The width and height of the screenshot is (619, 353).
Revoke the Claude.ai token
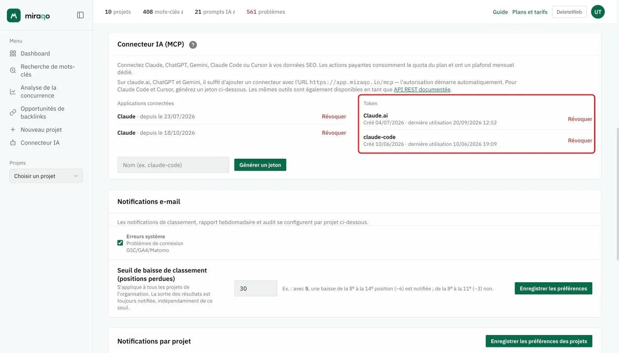580,119
